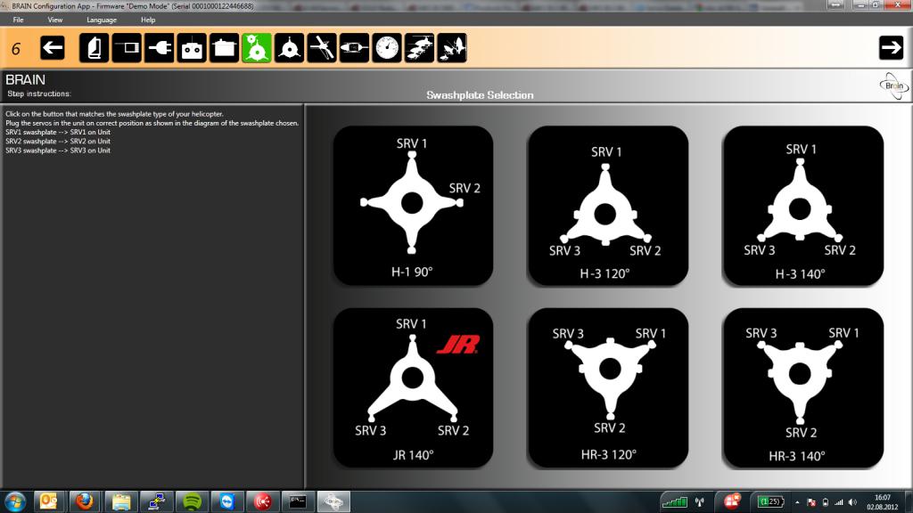Click the back arrow navigation button
This screenshot has height=513, width=913.
point(53,48)
